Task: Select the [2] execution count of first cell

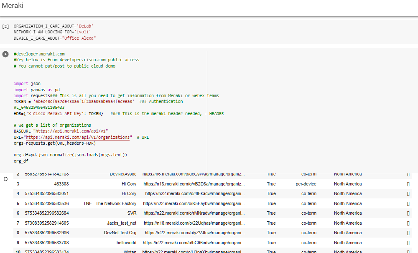Action: tap(5, 26)
